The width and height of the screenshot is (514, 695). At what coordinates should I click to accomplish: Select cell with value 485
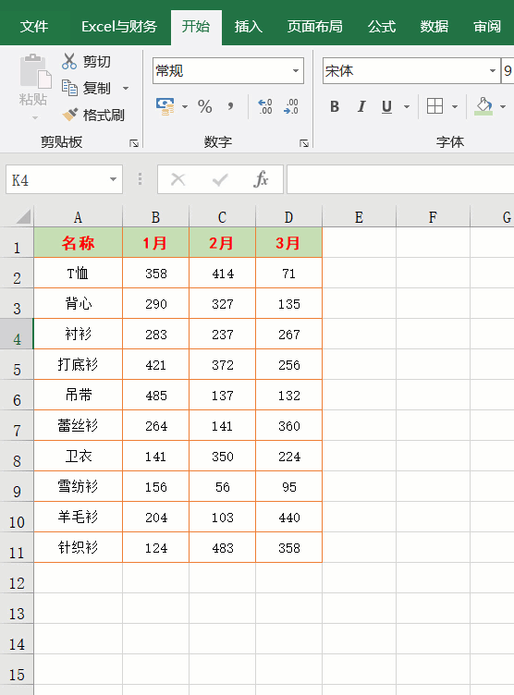pyautogui.click(x=155, y=395)
